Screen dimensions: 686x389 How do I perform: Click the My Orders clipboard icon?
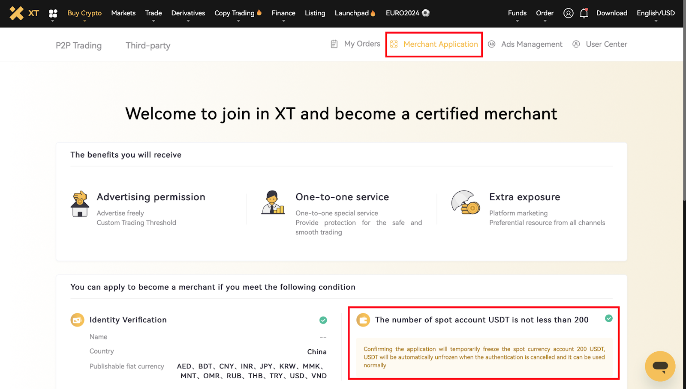334,44
